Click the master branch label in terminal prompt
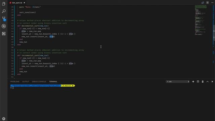The width and height of the screenshot is (215, 121). 68,86
